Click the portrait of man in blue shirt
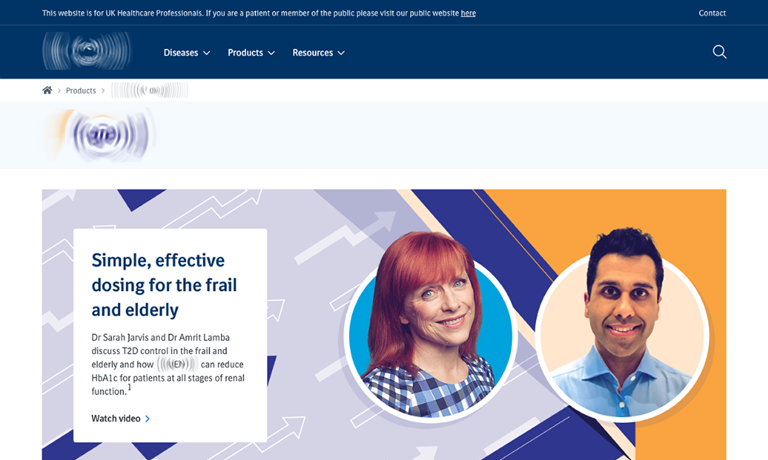Viewport: 768px width, 460px height. coord(622,325)
